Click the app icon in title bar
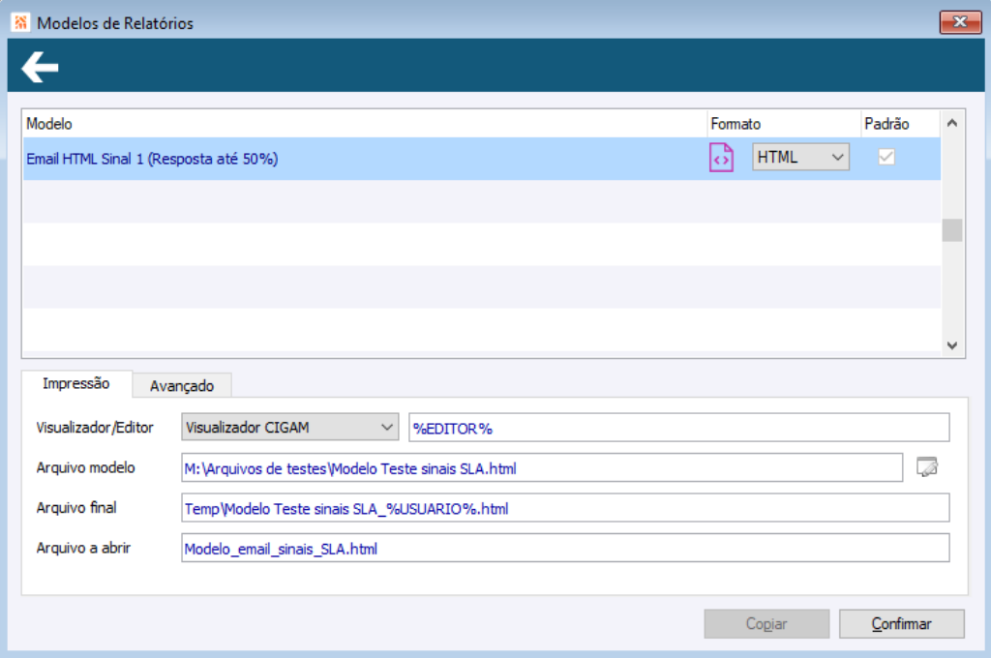The image size is (991, 658). point(20,22)
